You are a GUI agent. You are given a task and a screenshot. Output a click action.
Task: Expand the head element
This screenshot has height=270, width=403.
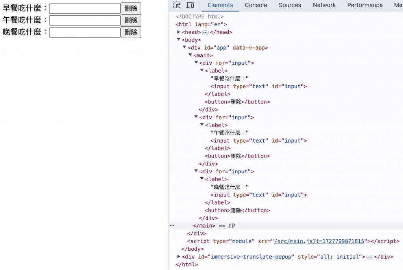pos(179,32)
